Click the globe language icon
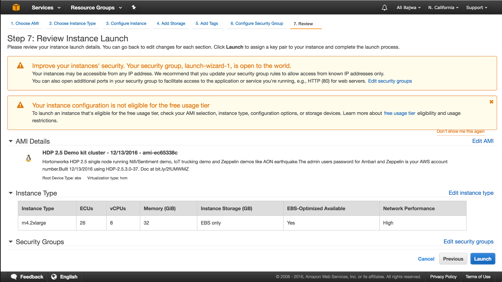 point(54,277)
